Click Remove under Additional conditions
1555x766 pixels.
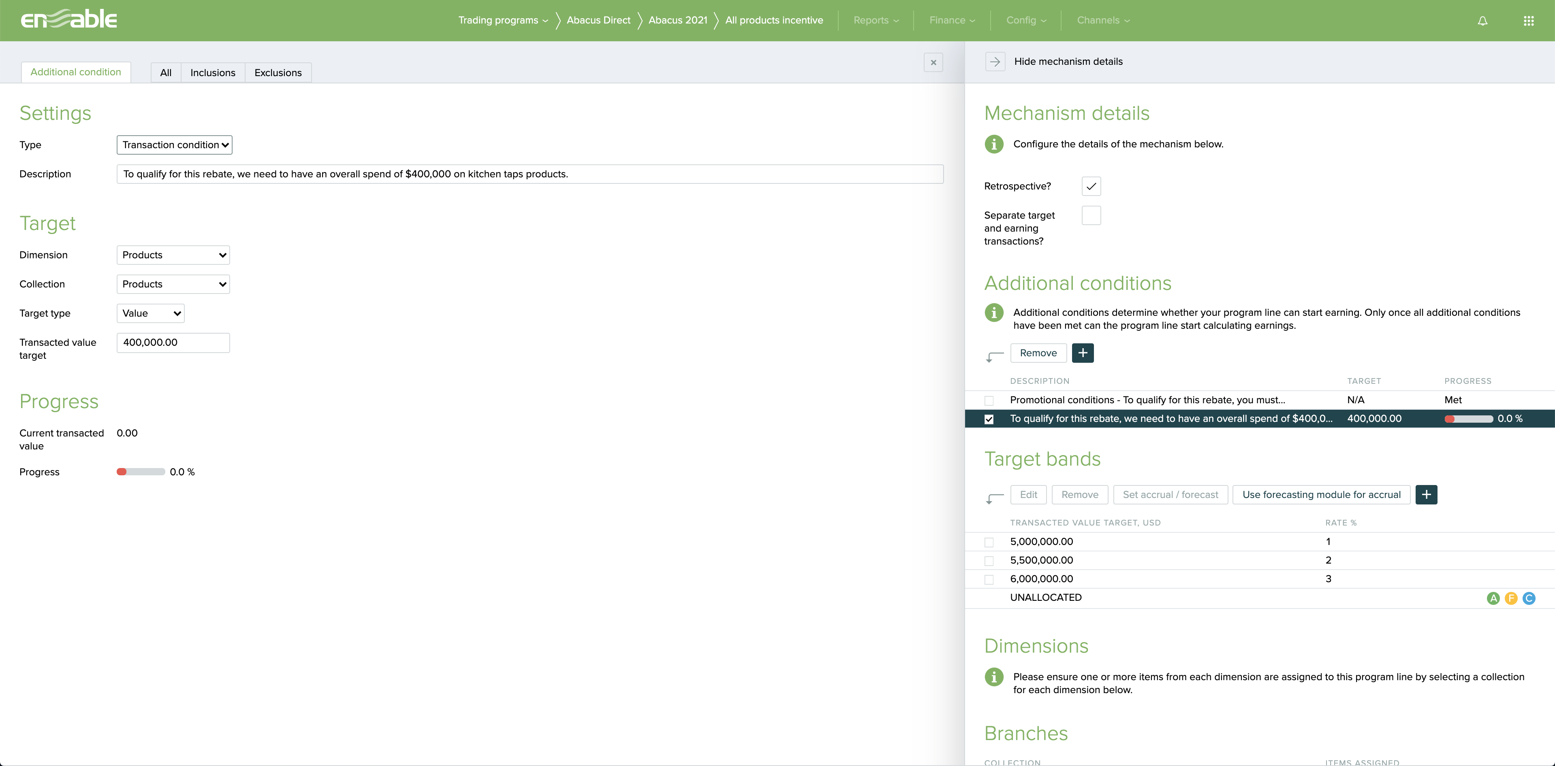click(x=1038, y=353)
